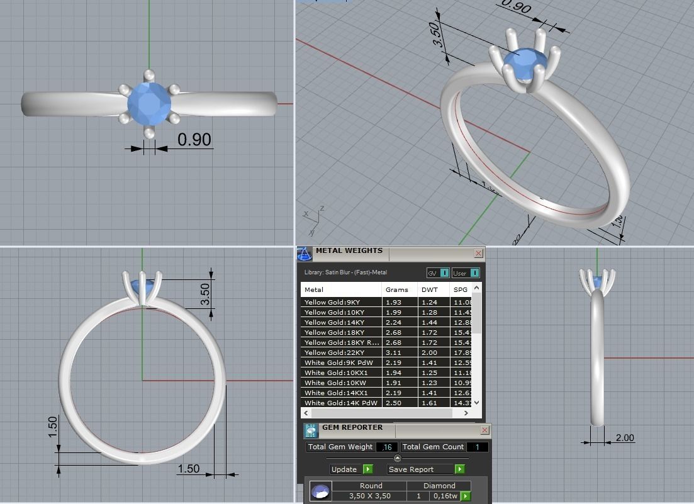Click the 3,50 X 3,50 size cell
This screenshot has height=504, width=694.
click(370, 496)
